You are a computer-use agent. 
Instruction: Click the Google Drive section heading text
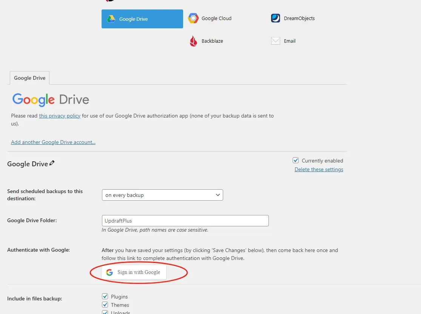tap(27, 164)
